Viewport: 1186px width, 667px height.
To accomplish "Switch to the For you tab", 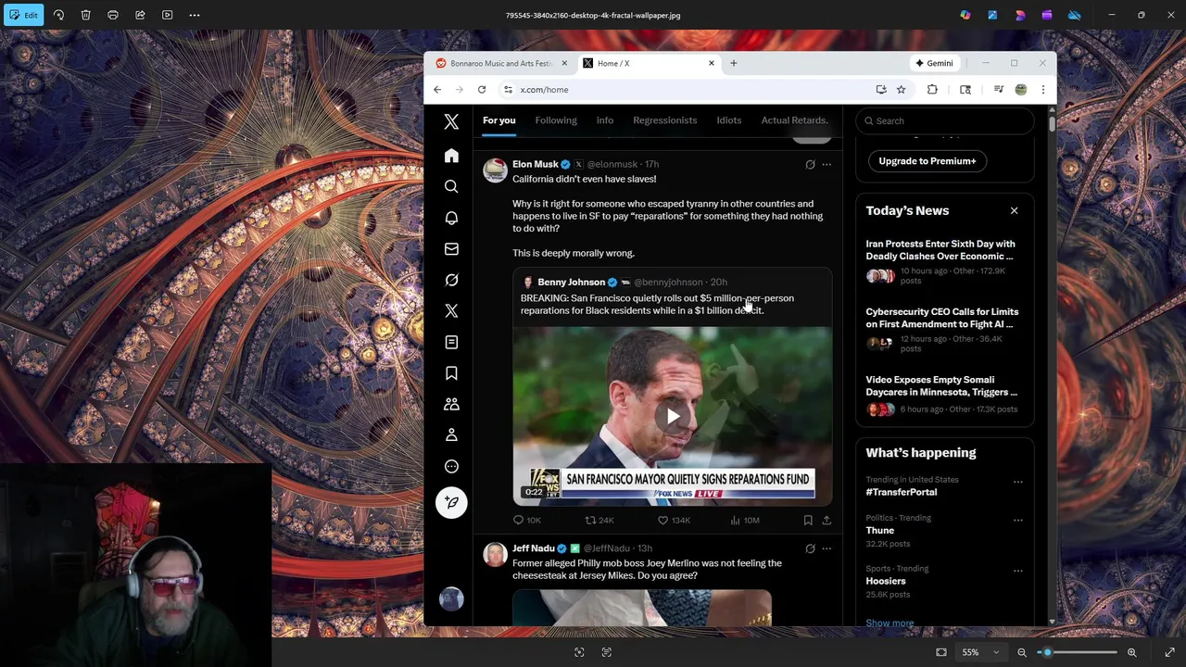I will [x=498, y=120].
